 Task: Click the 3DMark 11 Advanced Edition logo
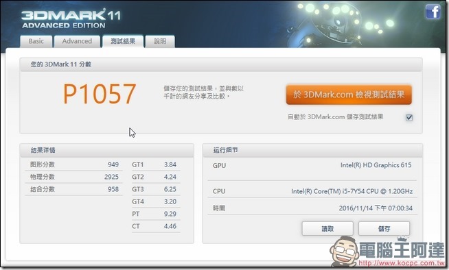[x=71, y=19]
